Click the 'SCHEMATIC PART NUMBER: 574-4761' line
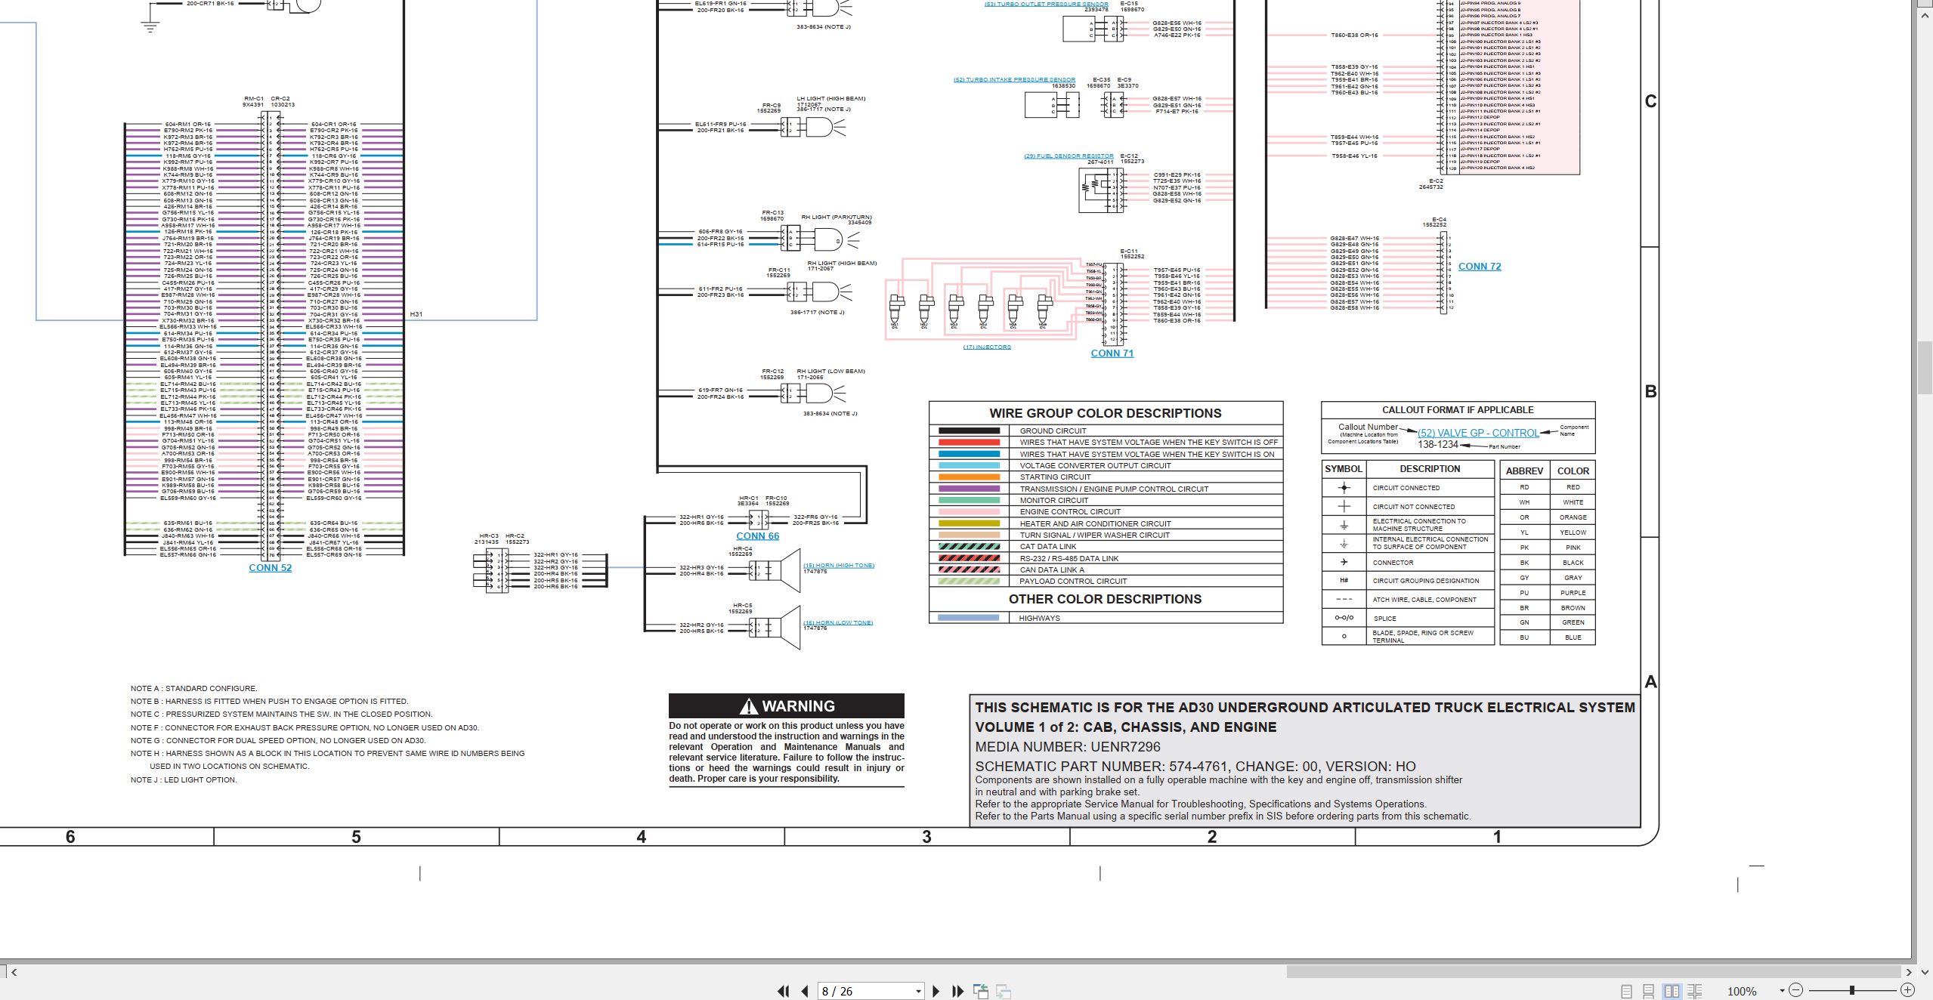Viewport: 1933px width, 1000px height. pyautogui.click(x=1195, y=766)
